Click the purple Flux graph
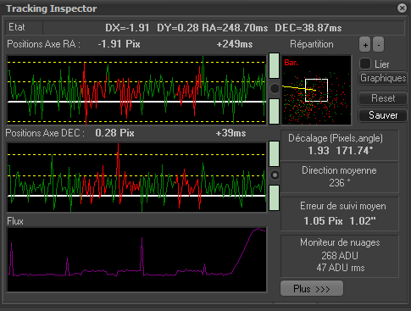 pos(136,259)
